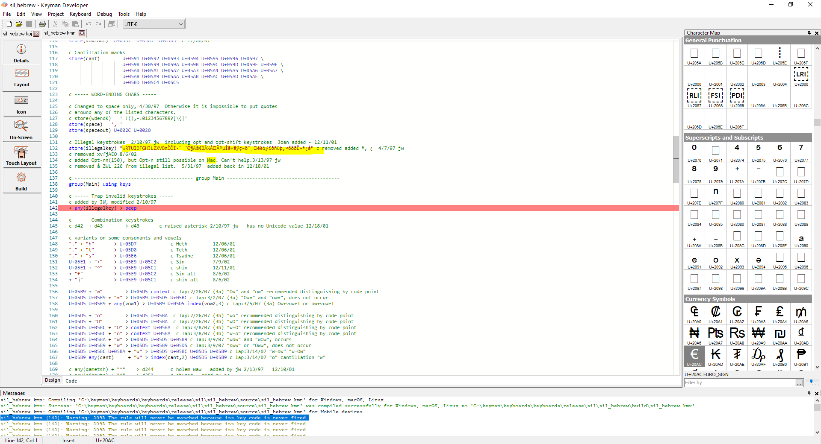Click the Undo arrow on the toolbar
821x444 pixels.
88,24
